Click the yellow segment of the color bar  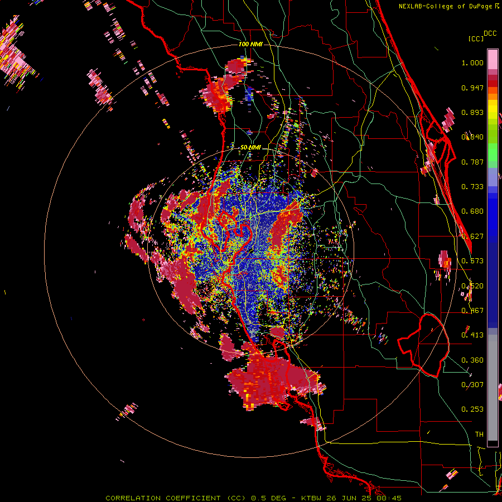tap(493, 110)
